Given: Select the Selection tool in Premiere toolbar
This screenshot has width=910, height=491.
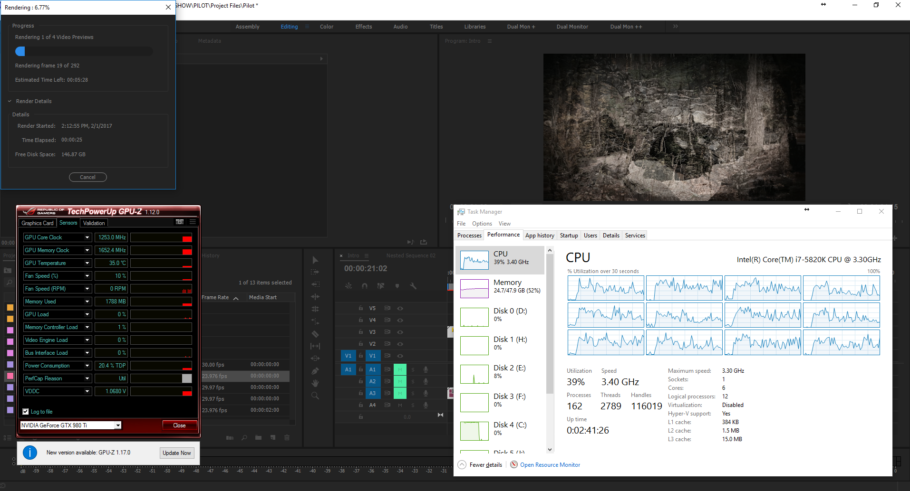Looking at the screenshot, I should click(x=315, y=260).
